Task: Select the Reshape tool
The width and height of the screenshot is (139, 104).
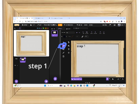Action: click(x=69, y=42)
